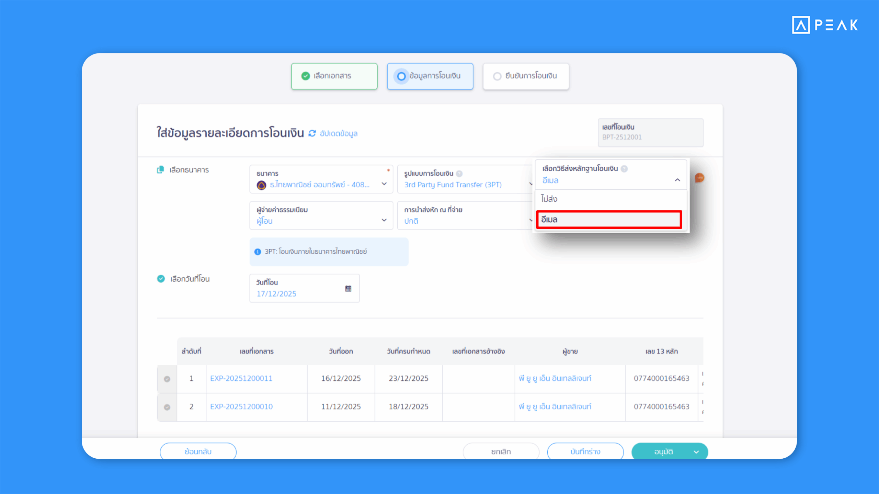The height and width of the screenshot is (494, 879).
Task: Click the green check beside เลือกวันที่โอน
Action: 161,279
